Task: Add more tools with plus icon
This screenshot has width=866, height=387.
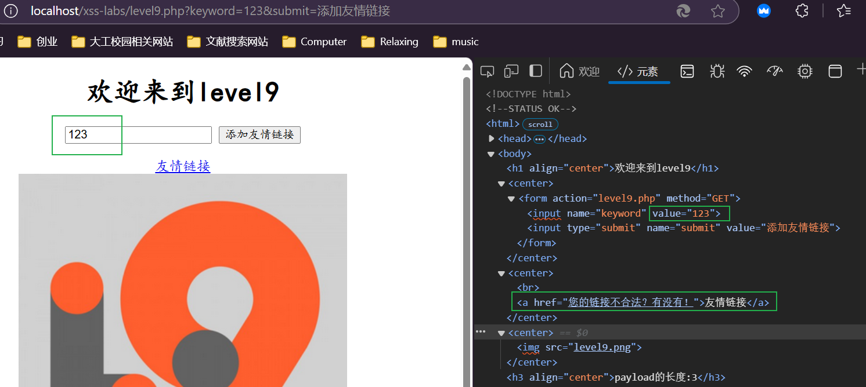Action: (x=861, y=70)
